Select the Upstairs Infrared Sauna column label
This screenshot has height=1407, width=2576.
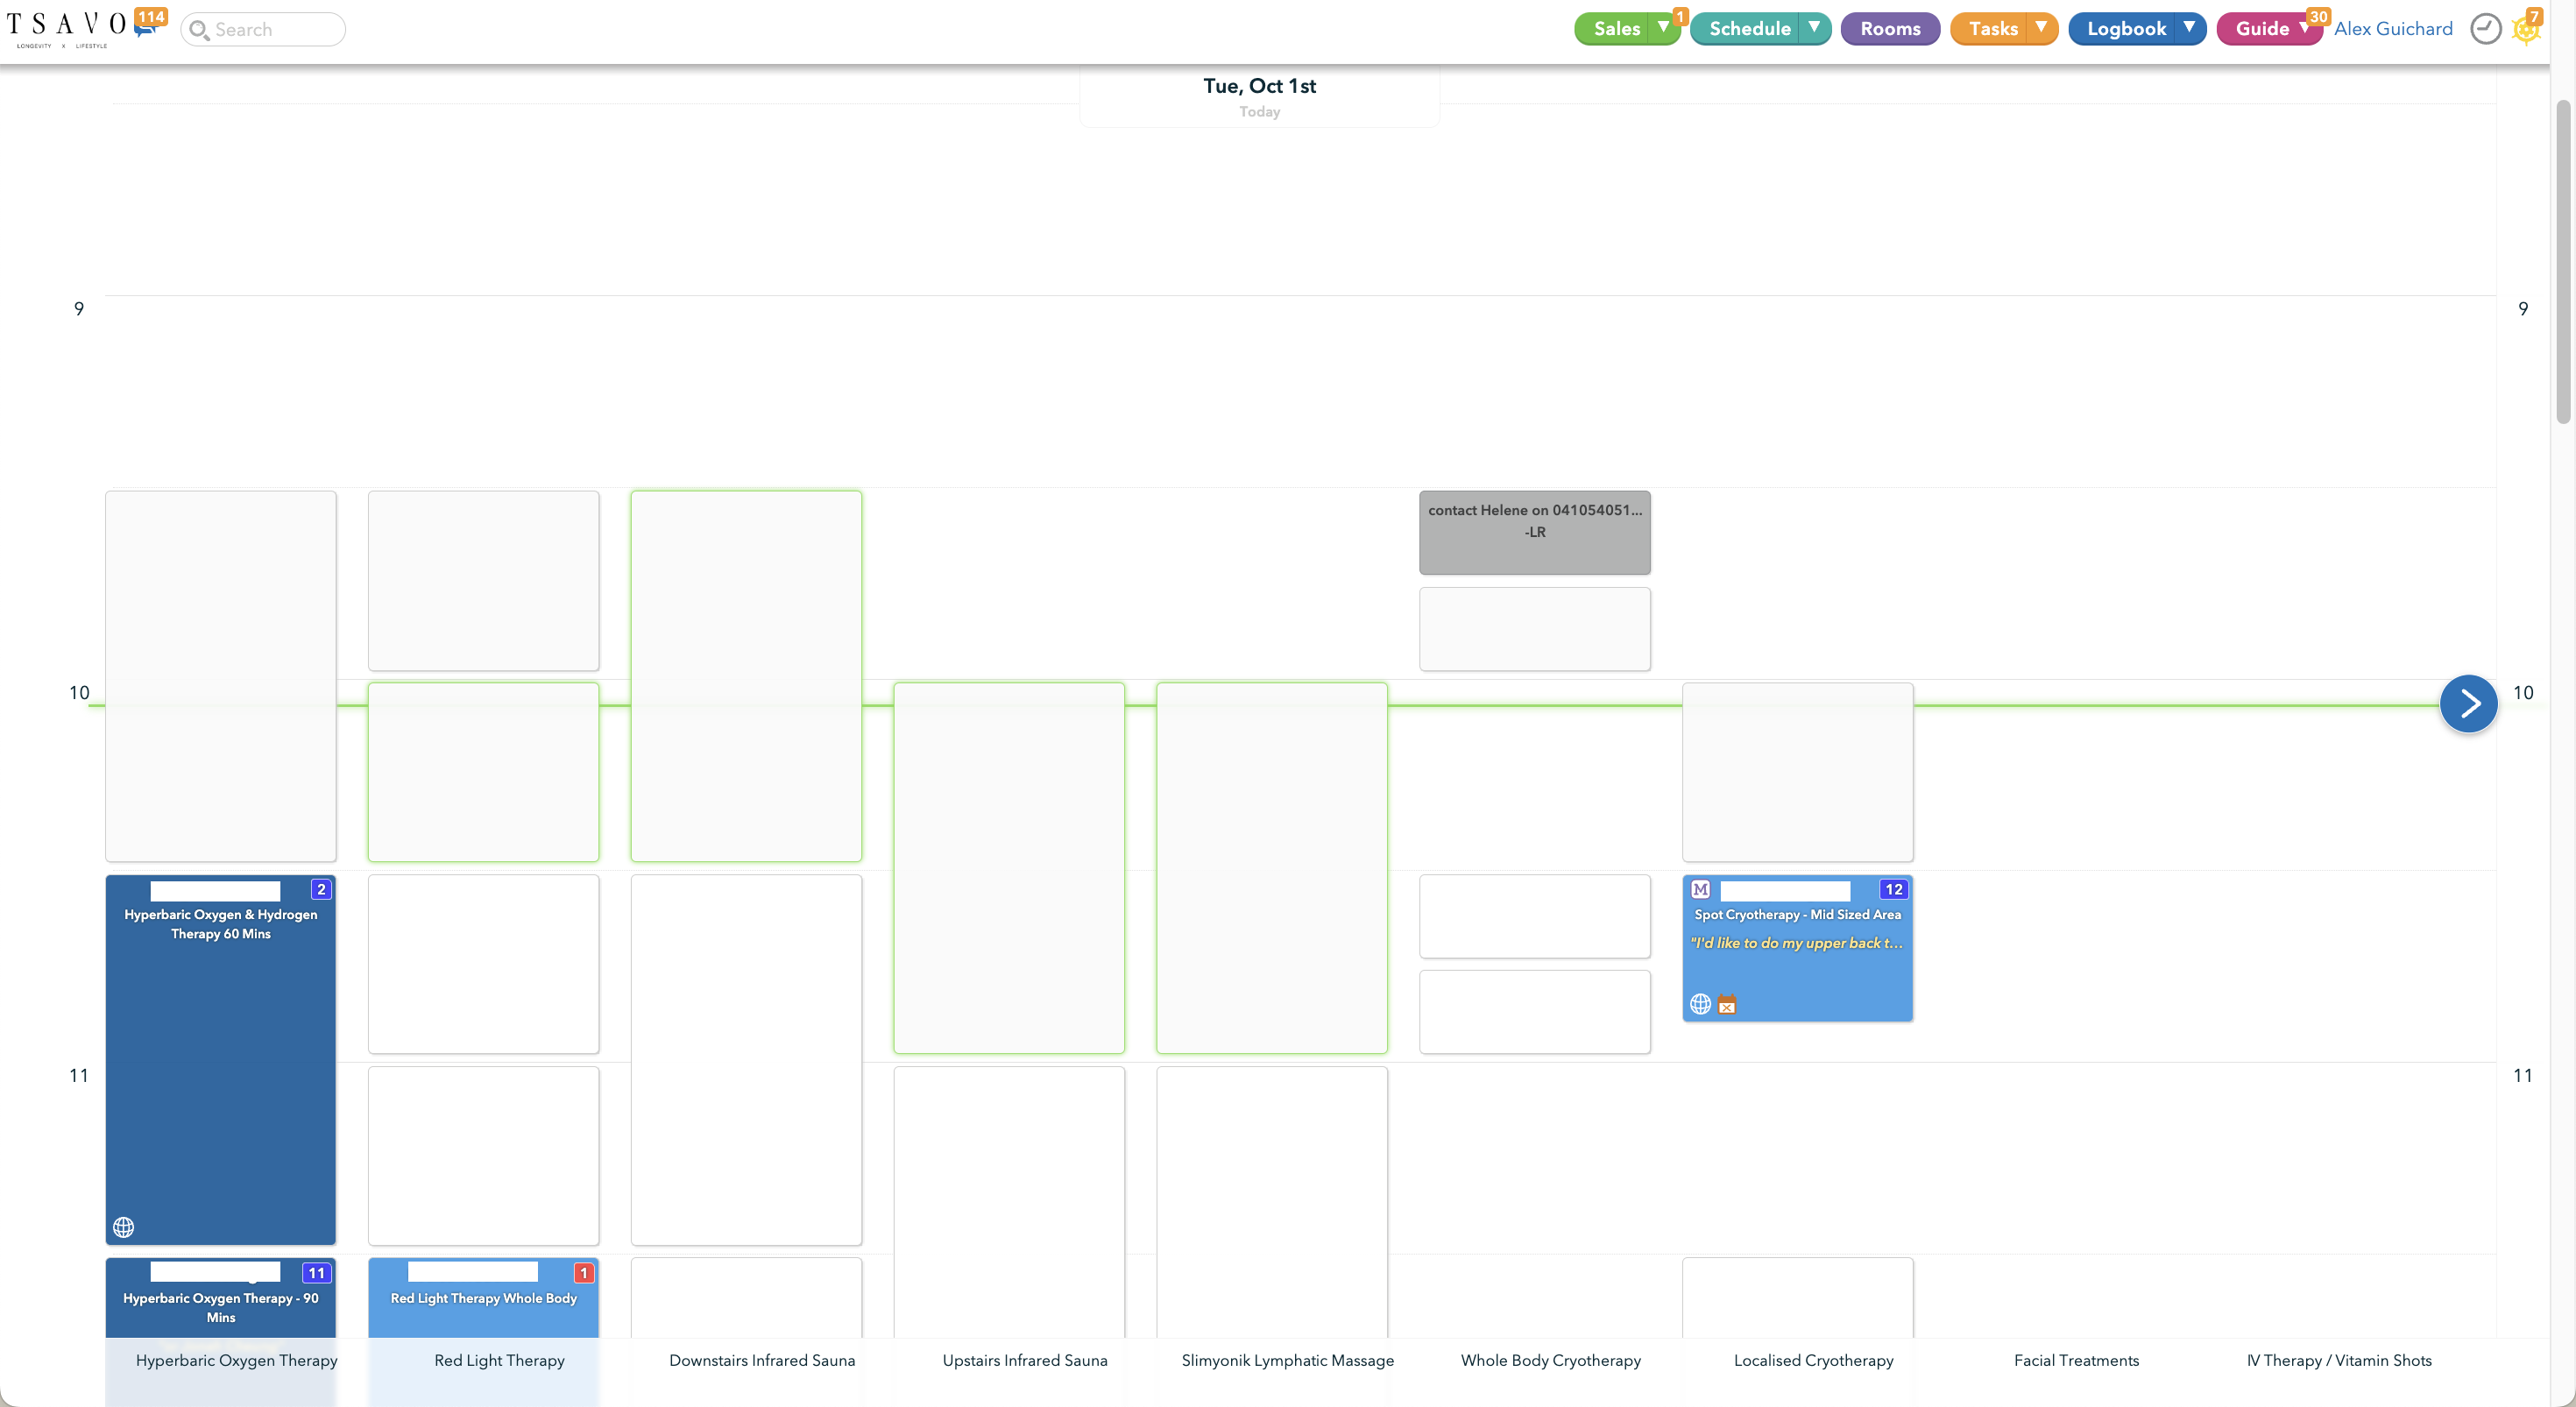tap(1024, 1360)
